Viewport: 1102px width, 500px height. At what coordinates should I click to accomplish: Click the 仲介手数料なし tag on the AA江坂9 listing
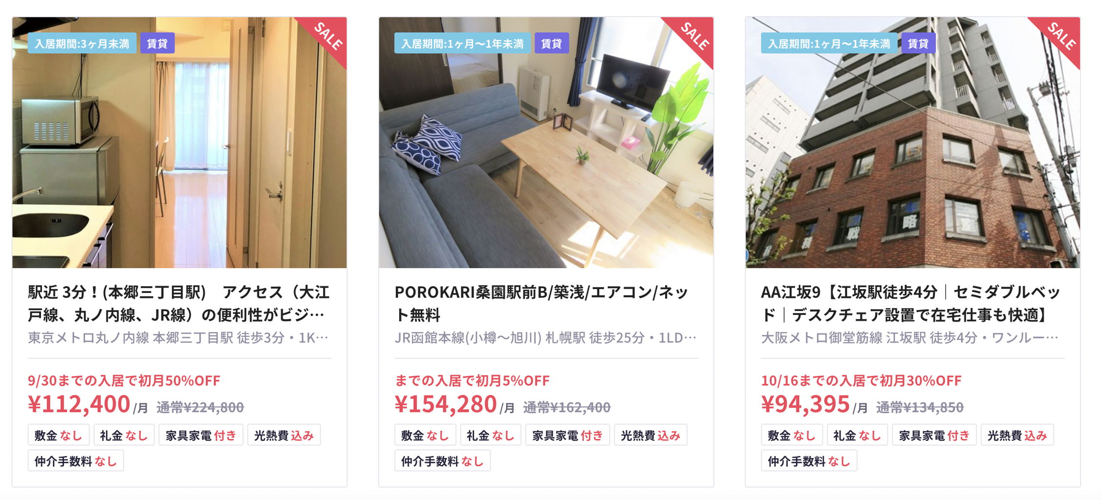click(809, 461)
